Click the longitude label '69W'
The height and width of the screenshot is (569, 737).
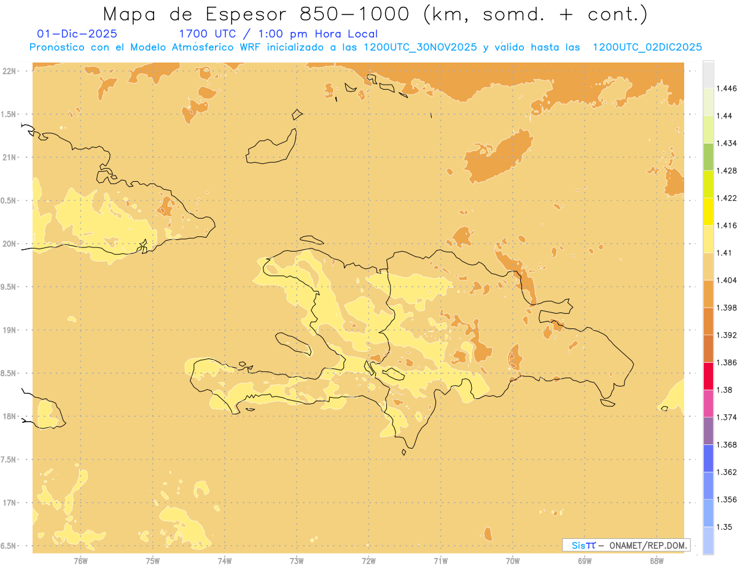click(x=585, y=561)
